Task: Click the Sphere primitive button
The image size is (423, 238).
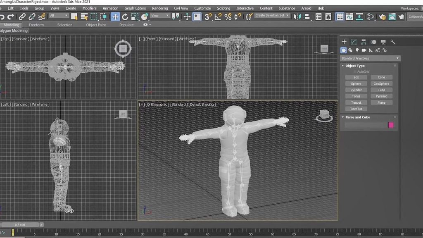Action: coord(356,83)
